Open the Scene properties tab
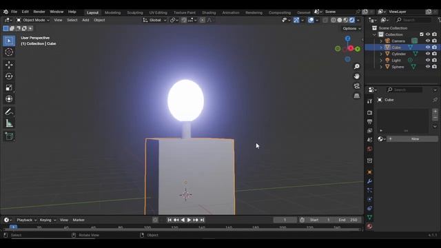Viewport: 441px width, 248px height. point(369,139)
